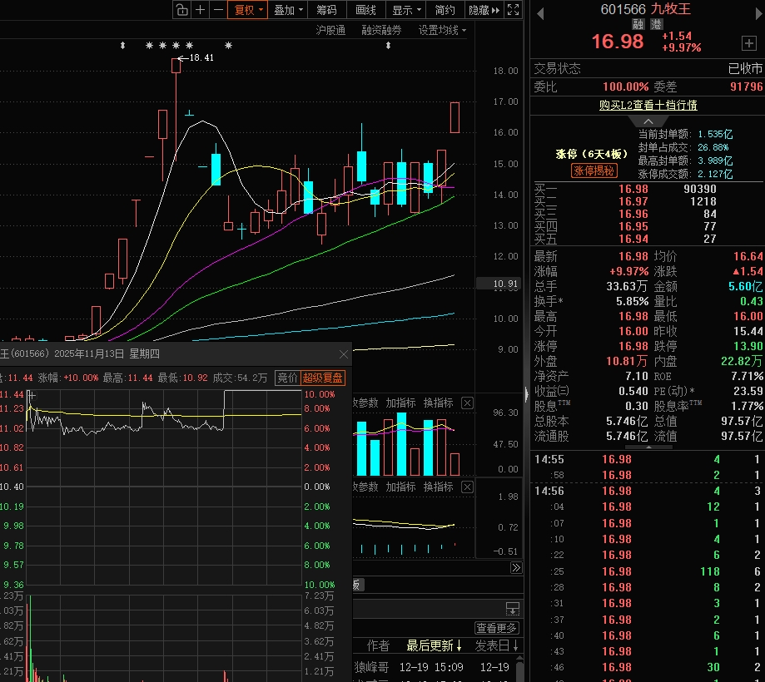Zoom in chart with the plus icon
765x682 pixels.
click(200, 10)
